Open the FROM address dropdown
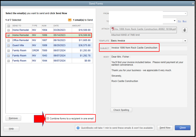This screenshot has height=137, width=196. 185,13
